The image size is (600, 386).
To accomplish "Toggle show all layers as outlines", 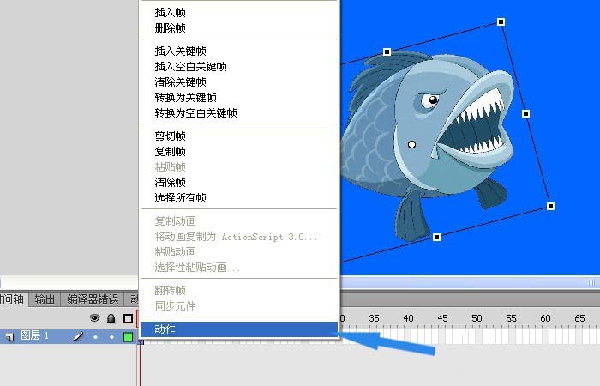I will click(129, 318).
